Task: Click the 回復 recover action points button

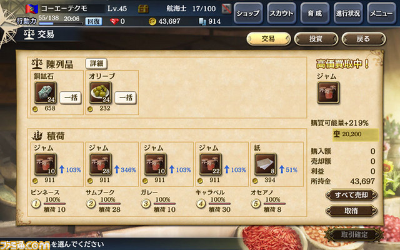Action: pyautogui.click(x=94, y=21)
